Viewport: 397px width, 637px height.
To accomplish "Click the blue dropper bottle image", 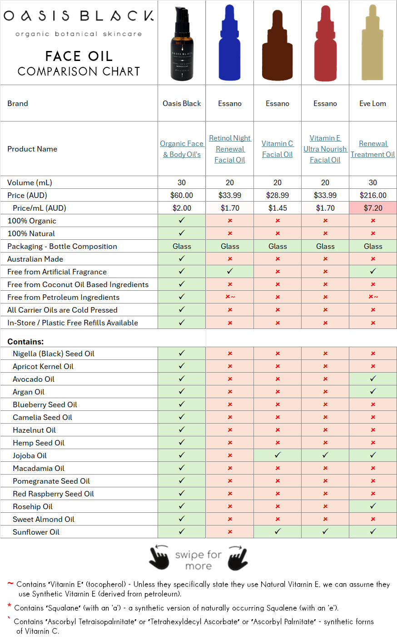I will tap(230, 43).
